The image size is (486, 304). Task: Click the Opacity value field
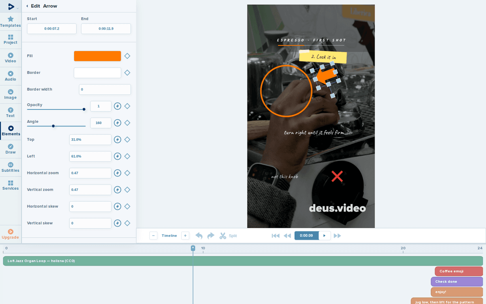101,106
